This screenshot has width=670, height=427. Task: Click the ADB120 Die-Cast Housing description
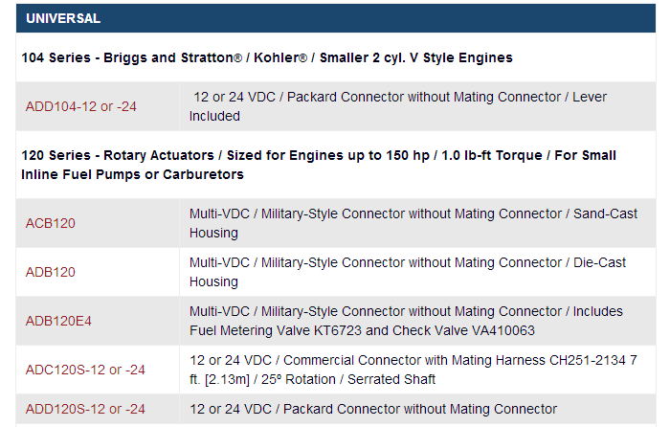coord(408,272)
